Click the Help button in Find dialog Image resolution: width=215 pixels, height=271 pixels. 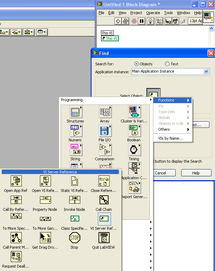click(196, 173)
